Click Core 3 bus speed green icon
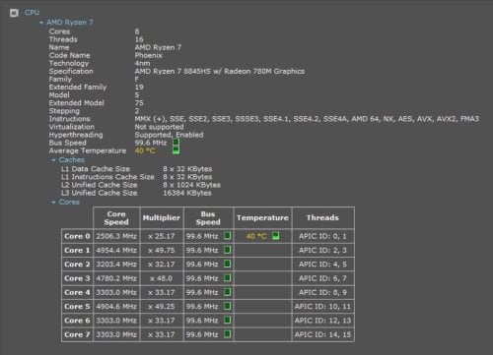The image size is (493, 355). click(228, 278)
